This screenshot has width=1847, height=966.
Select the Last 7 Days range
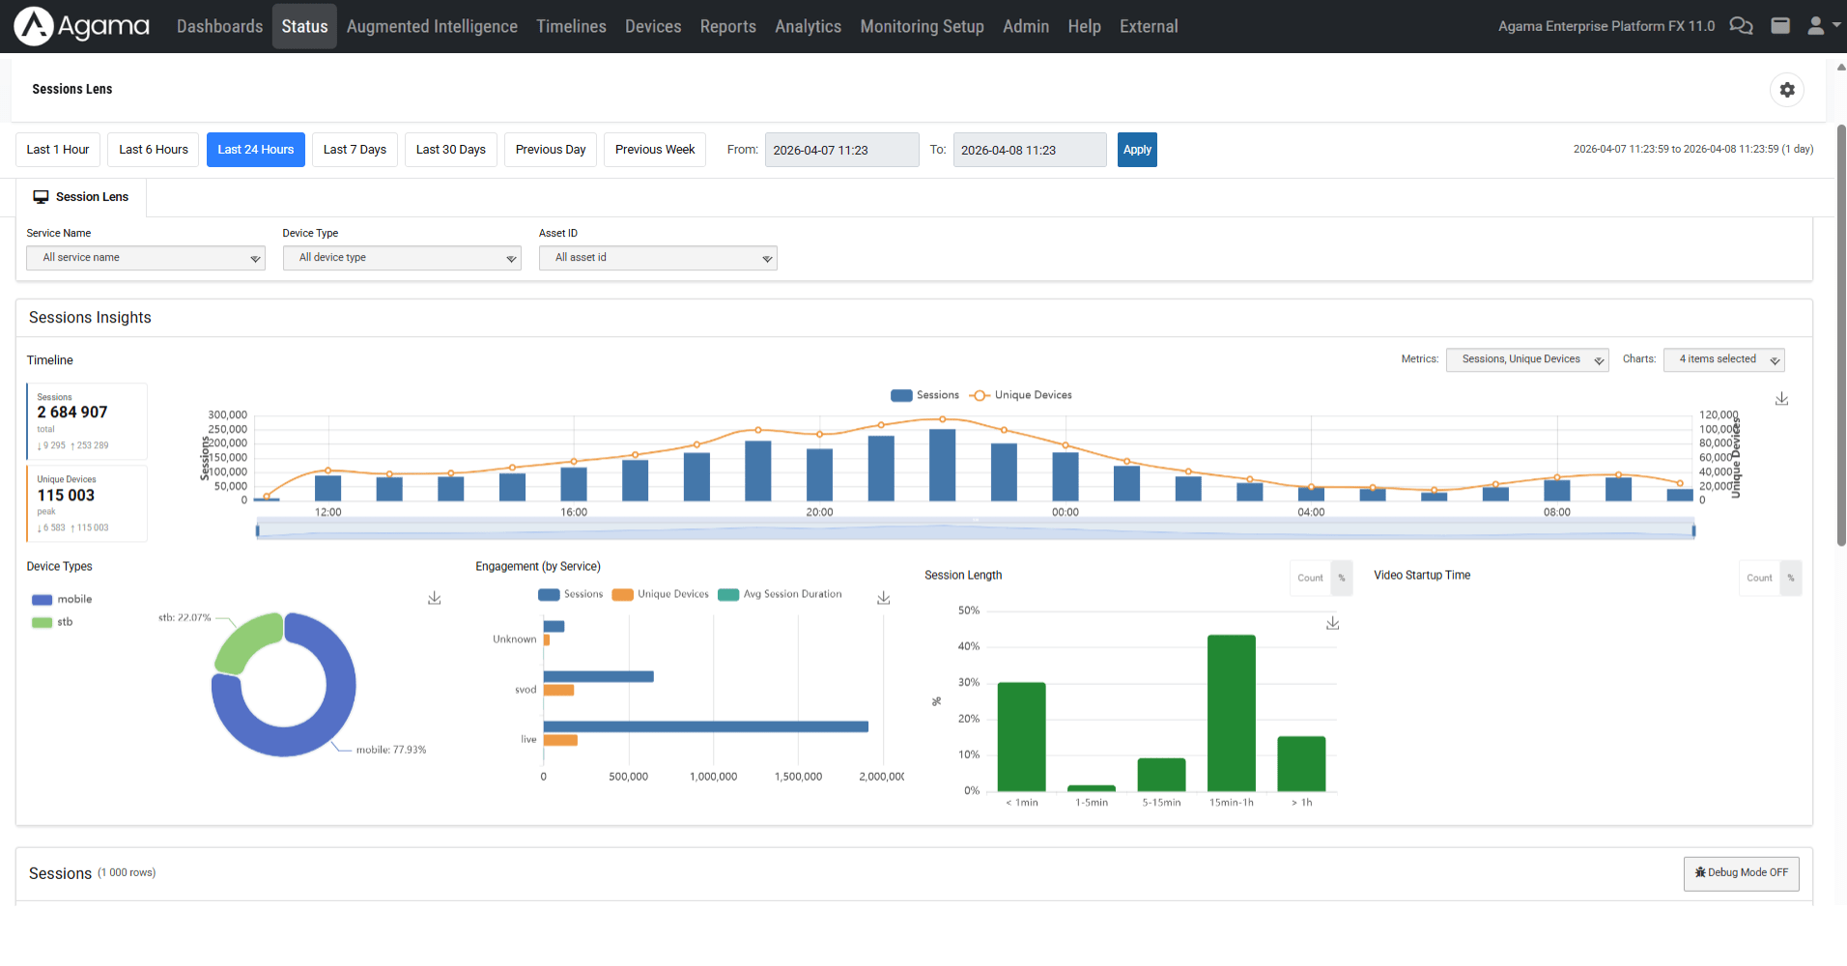pyautogui.click(x=355, y=150)
